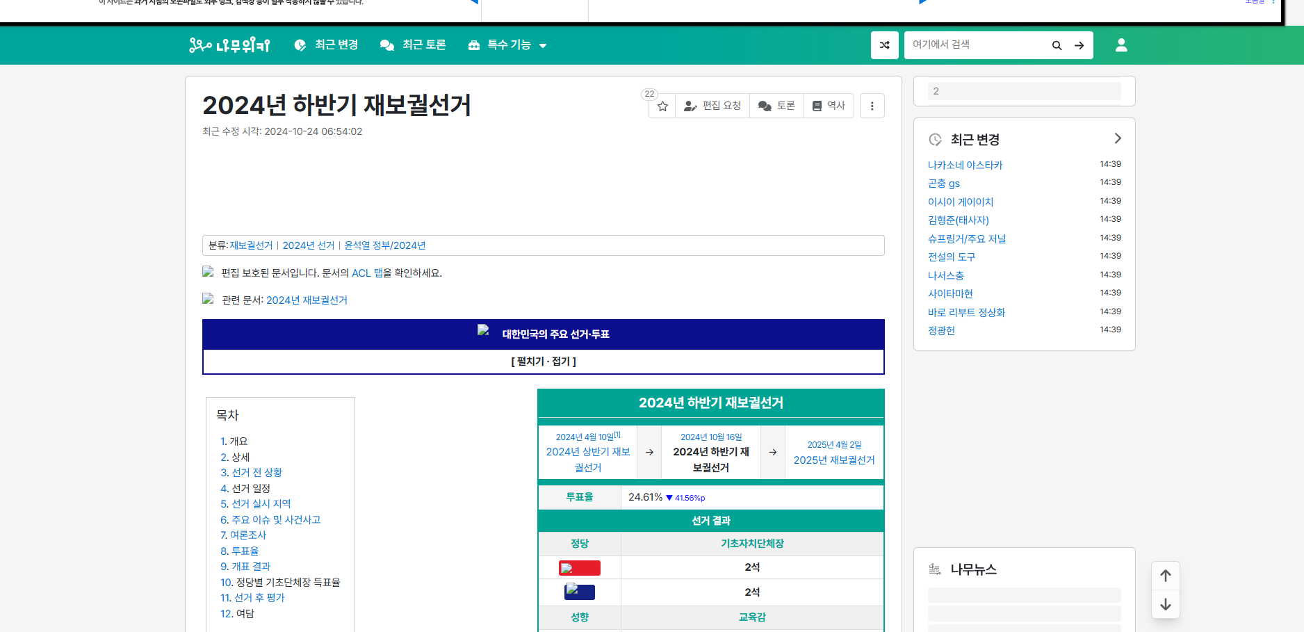Open the 재보궐선거 category link
Image resolution: width=1304 pixels, height=632 pixels.
pyautogui.click(x=252, y=245)
